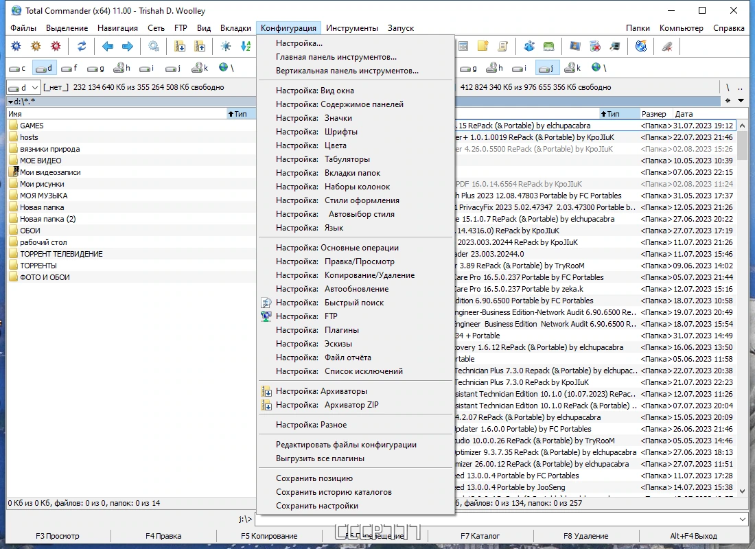Viewport: 755px width, 549px height.
Task: Open Настройка: Шрифты menu item
Action: pyautogui.click(x=356, y=132)
